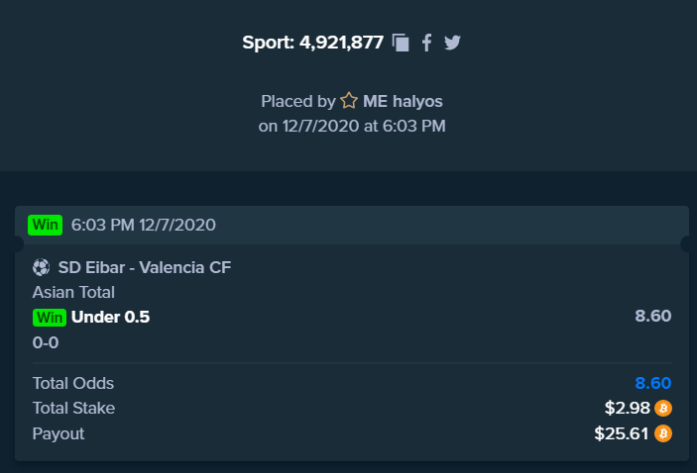This screenshot has height=473, width=697.
Task: Share the bet via the Twitter icon
Action: coord(452,43)
